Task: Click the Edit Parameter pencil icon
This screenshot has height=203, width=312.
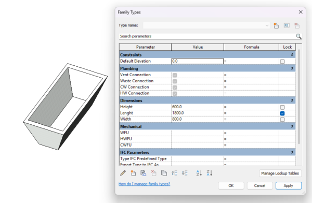Action: [x=123, y=173]
